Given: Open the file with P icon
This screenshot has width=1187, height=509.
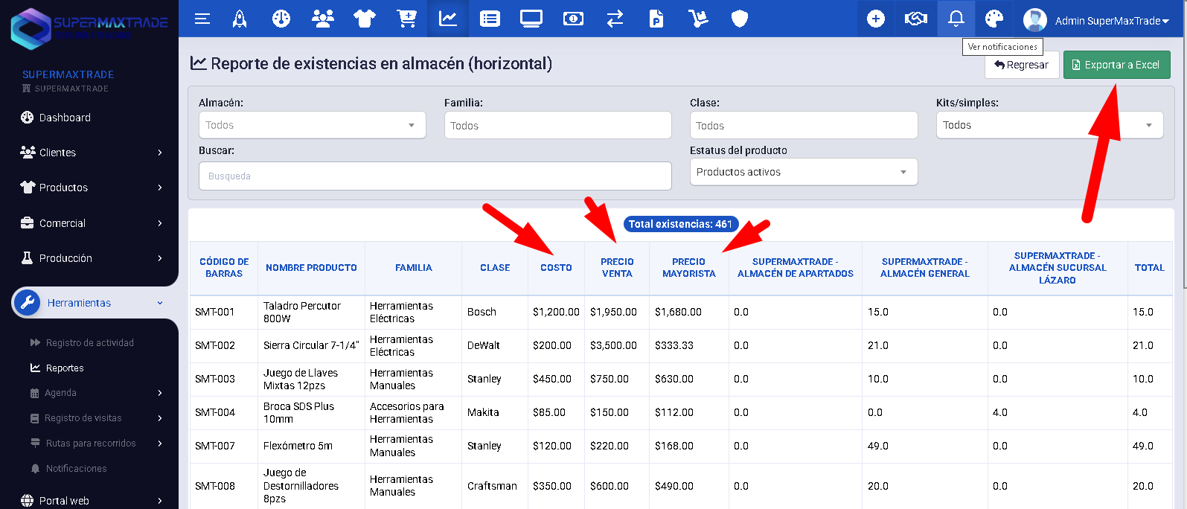Looking at the screenshot, I should click(656, 19).
